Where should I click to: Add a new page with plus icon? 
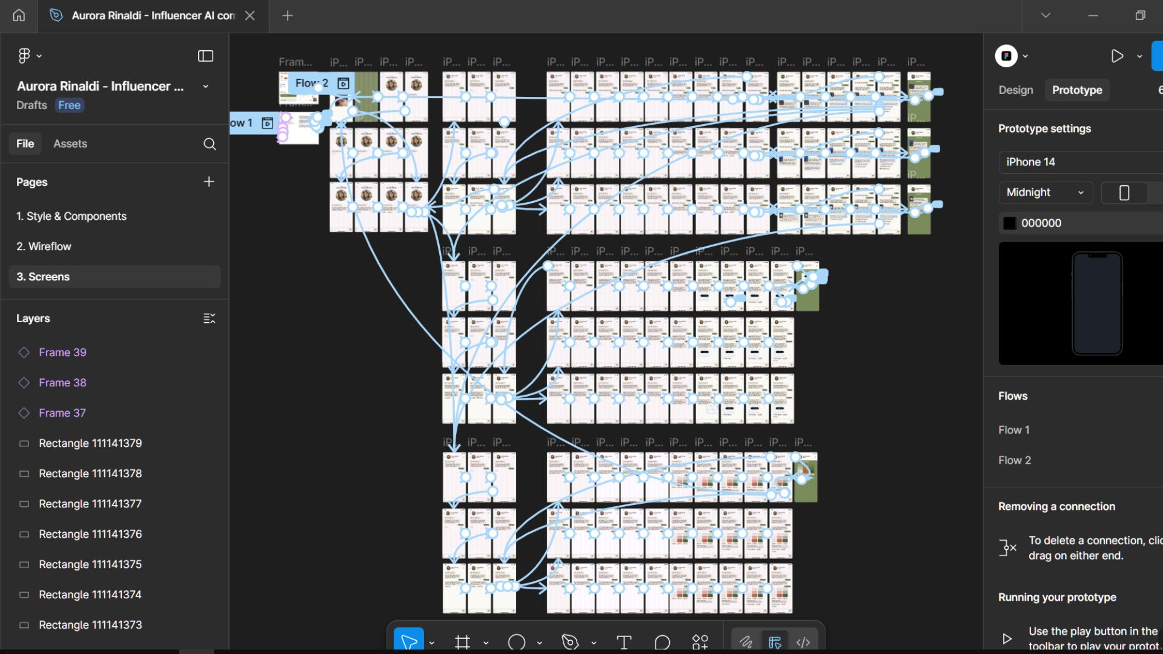click(x=209, y=182)
